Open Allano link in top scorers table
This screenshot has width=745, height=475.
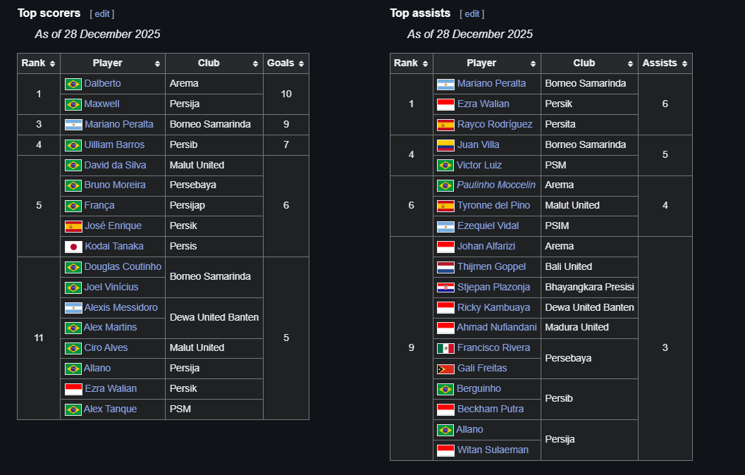click(x=97, y=368)
